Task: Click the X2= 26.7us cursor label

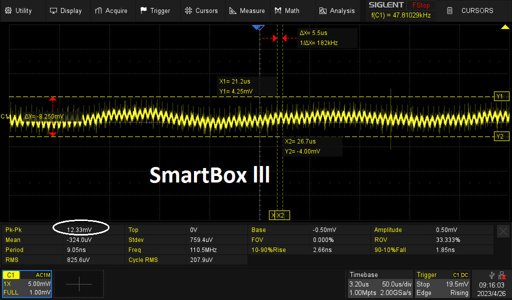Action: pyautogui.click(x=300, y=141)
